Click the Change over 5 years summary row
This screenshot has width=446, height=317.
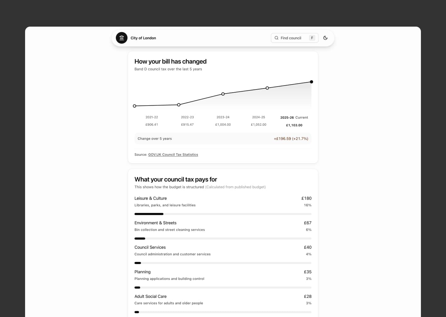(x=223, y=139)
